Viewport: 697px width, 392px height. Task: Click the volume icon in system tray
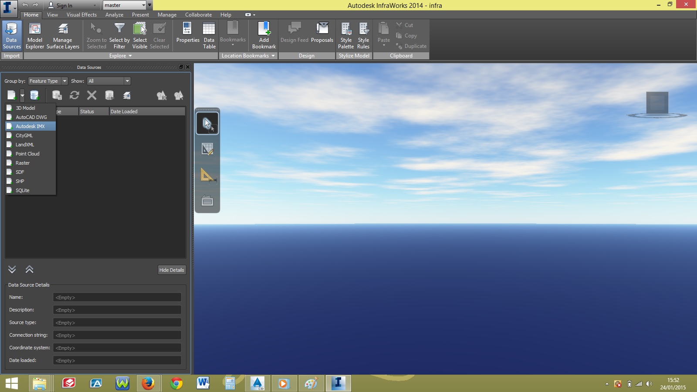tap(649, 384)
